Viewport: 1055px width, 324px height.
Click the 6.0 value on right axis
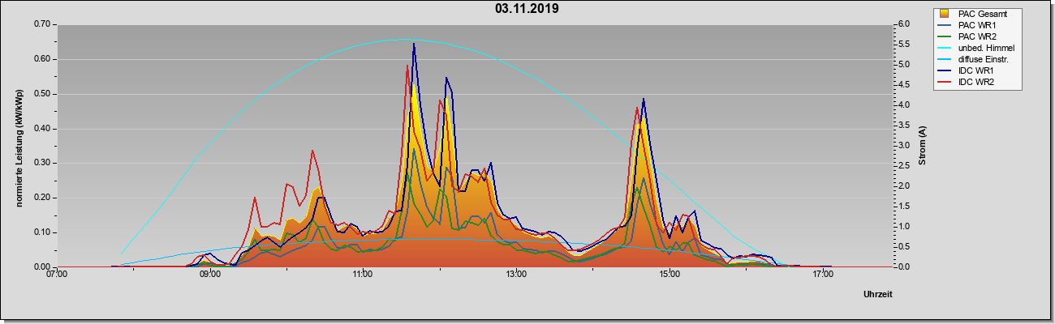pos(905,24)
